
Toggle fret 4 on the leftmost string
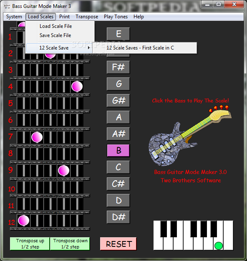click(23, 87)
